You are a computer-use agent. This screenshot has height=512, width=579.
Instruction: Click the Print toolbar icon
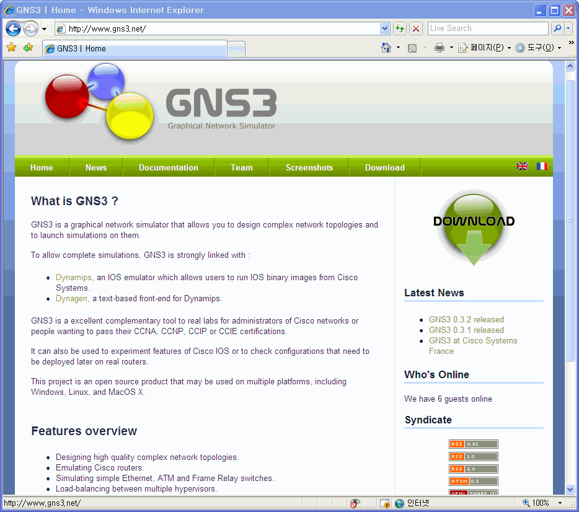point(440,48)
